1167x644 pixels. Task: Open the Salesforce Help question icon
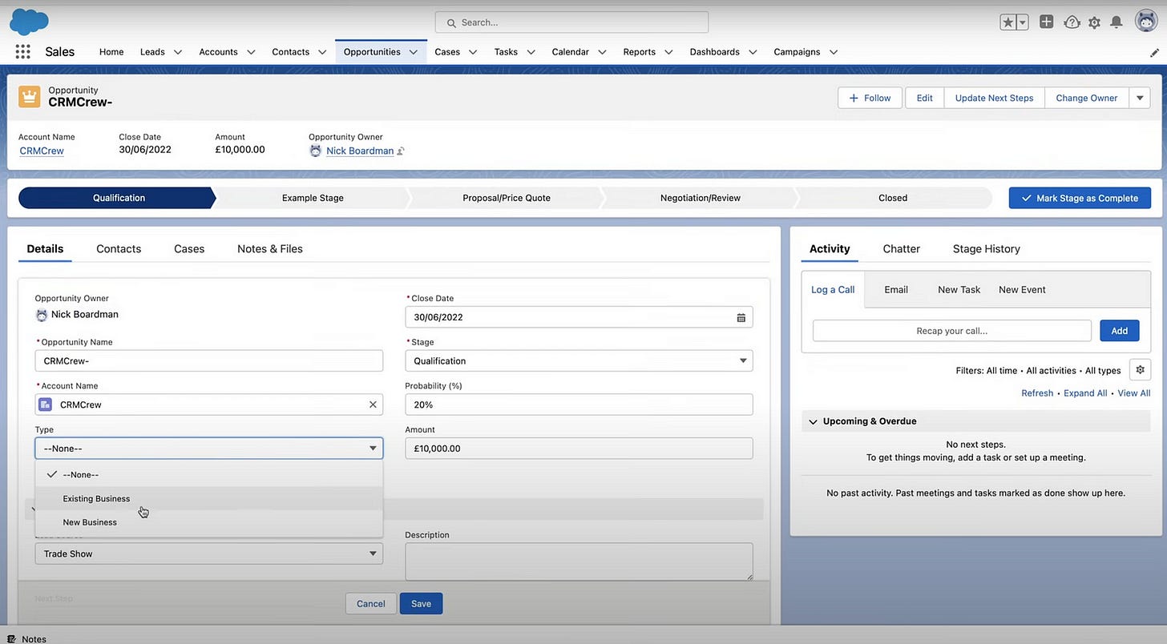[1072, 22]
